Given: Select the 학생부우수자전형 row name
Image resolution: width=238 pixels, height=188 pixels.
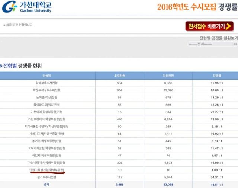Looking at the screenshot, I should (x=48, y=83).
